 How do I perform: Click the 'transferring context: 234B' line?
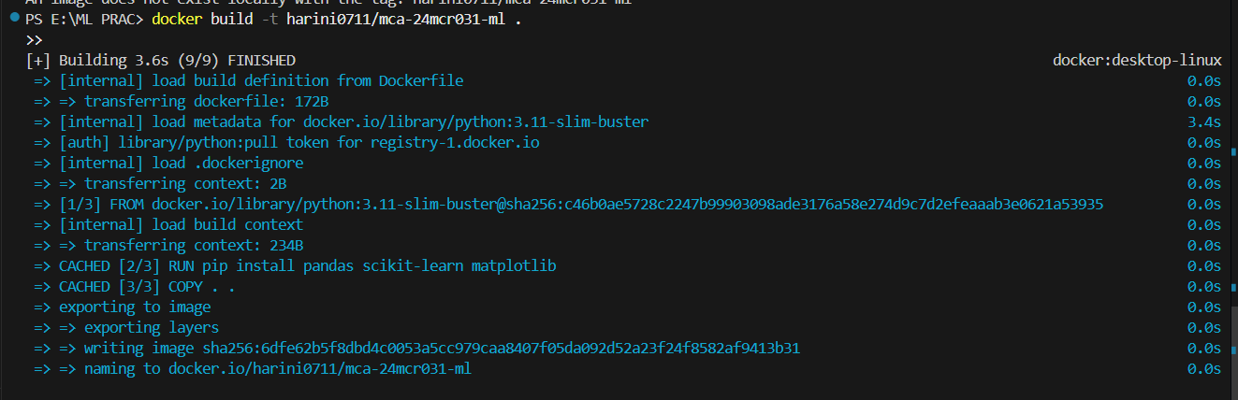tap(194, 246)
